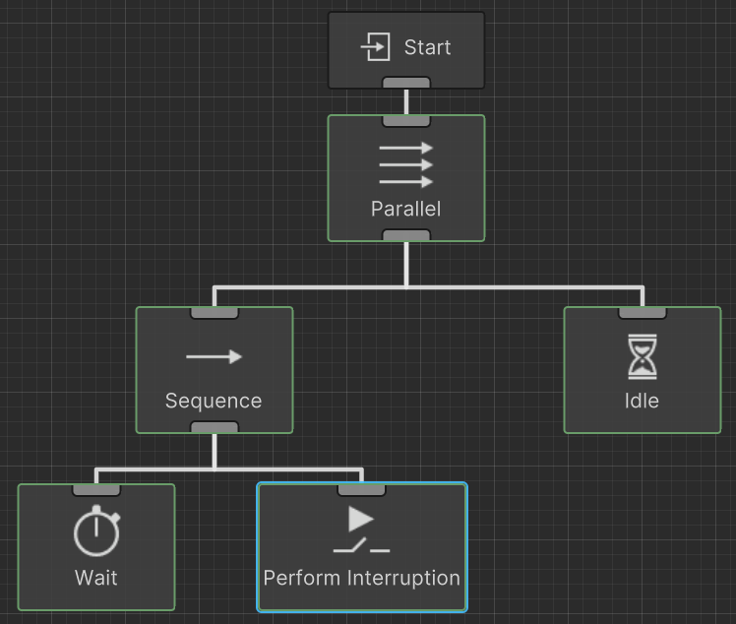Viewport: 736px width, 624px height.
Task: Select the "Start" text label
Action: [427, 47]
